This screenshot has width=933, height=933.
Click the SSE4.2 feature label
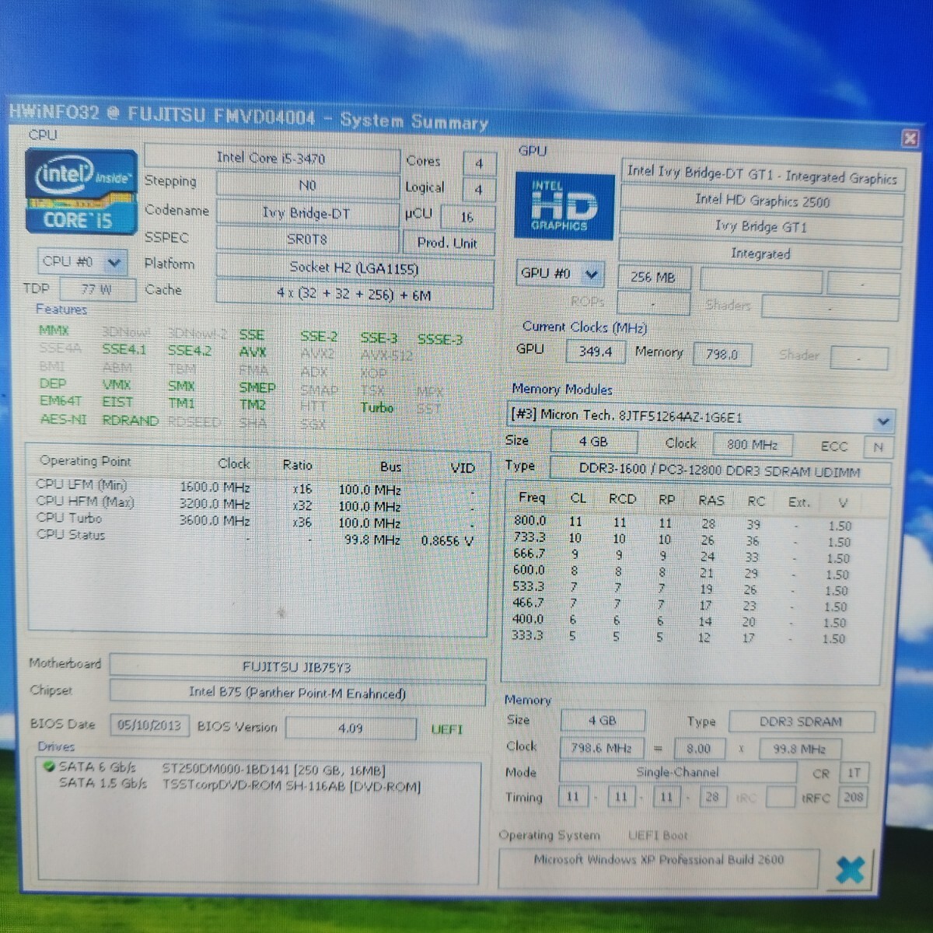[190, 351]
